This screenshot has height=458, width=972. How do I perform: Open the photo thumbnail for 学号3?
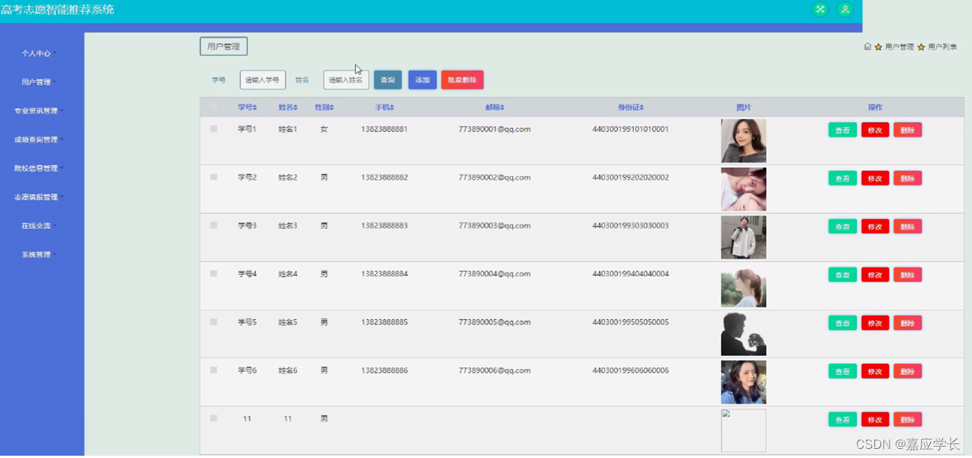click(x=743, y=237)
